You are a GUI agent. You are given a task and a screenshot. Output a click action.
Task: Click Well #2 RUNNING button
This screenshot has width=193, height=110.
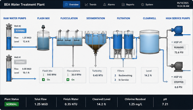point(20,31)
